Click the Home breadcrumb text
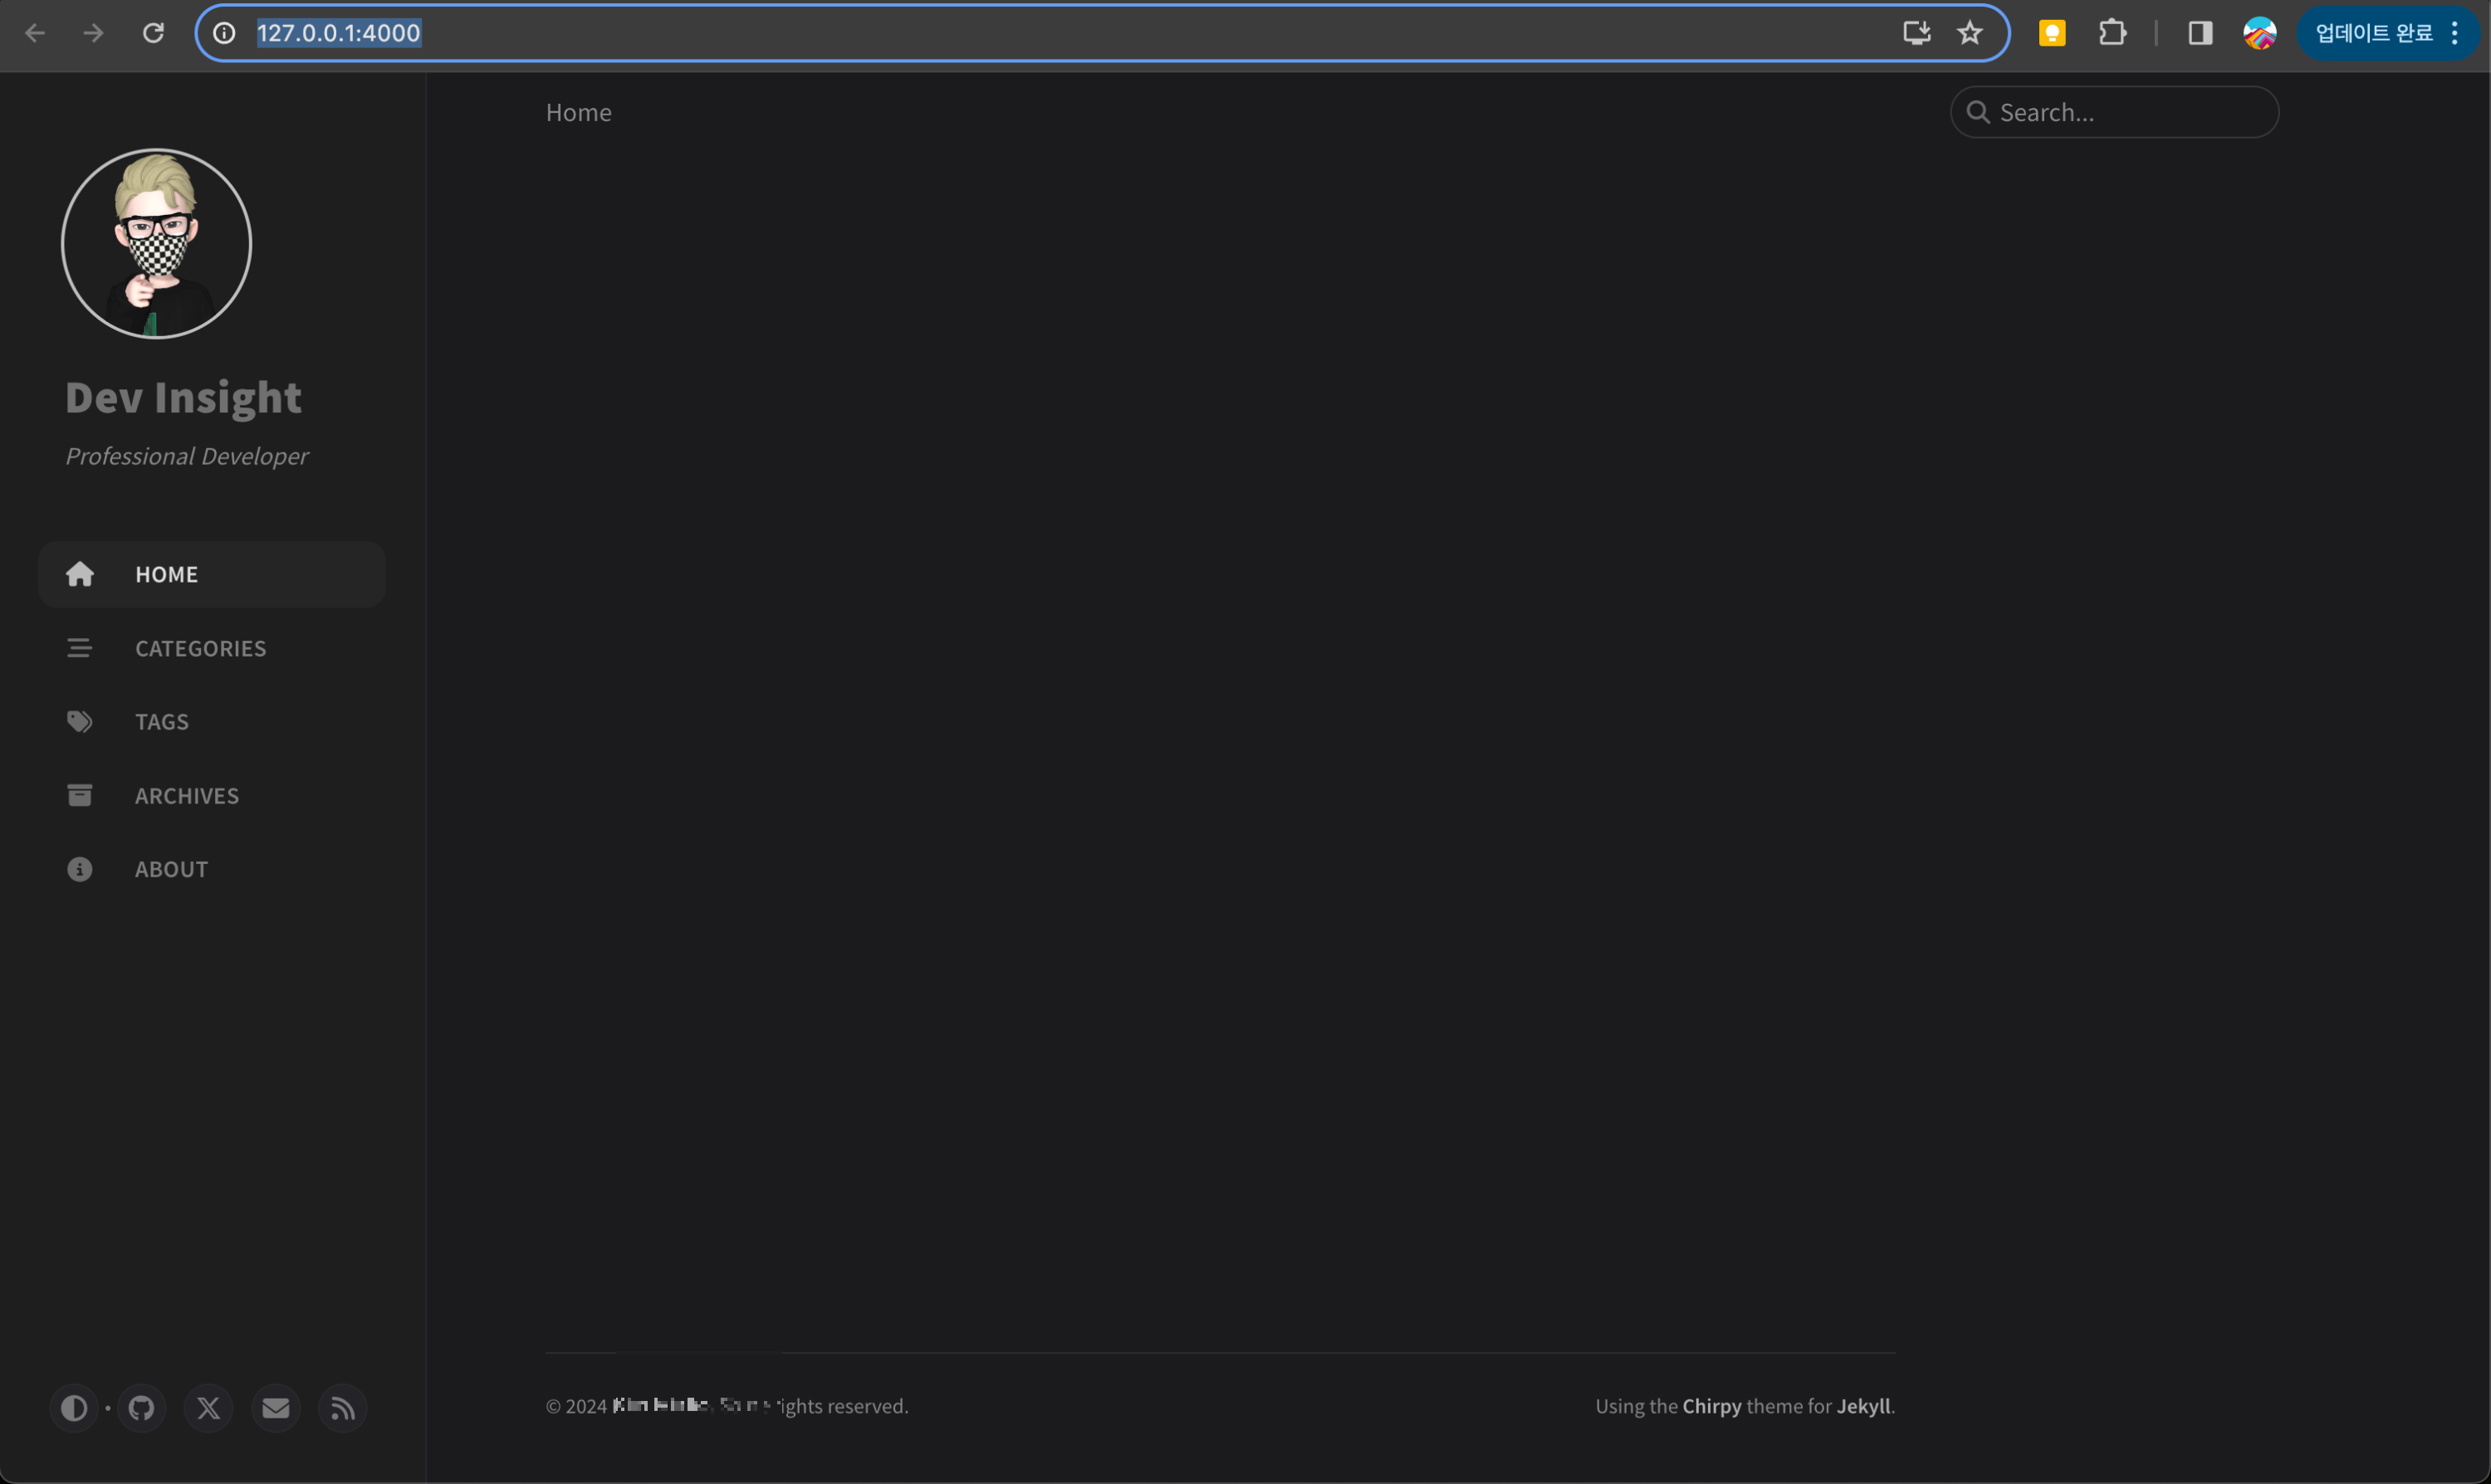Screen dimensions: 2491x1484 578,112
